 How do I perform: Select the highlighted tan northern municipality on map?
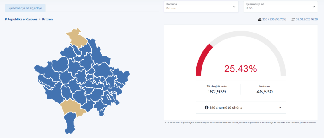(x=77, y=37)
